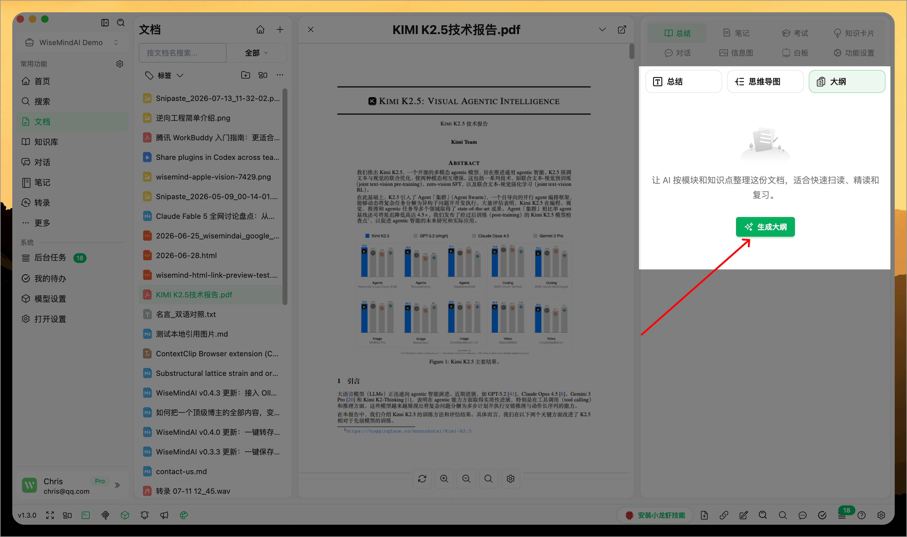
Task: Click the pencil edit icon in bottom bar
Action: 743,515
